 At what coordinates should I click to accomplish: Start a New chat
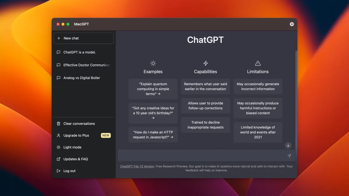point(84,38)
